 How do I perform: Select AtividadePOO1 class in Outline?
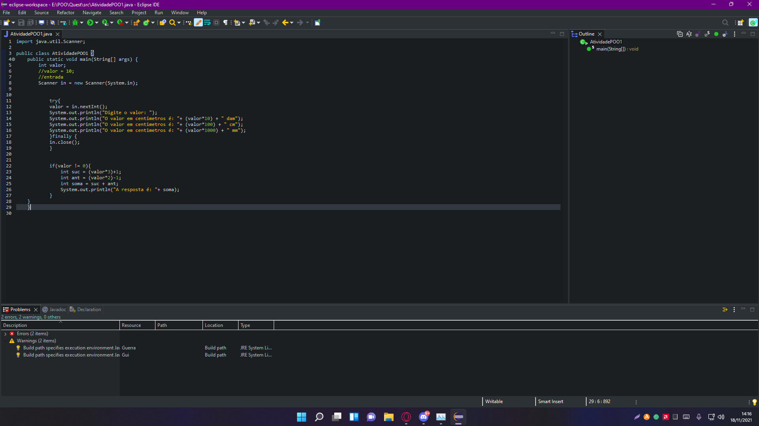pos(606,42)
